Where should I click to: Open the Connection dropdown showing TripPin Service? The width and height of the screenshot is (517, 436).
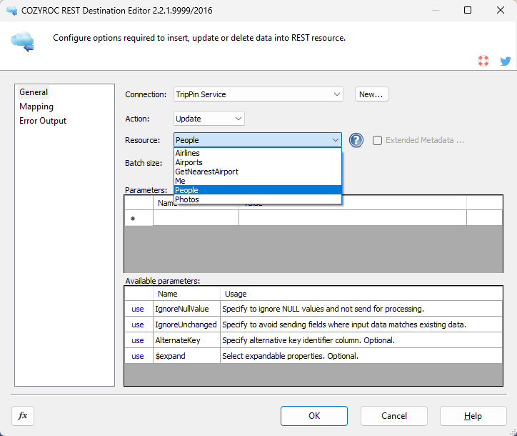tap(258, 94)
